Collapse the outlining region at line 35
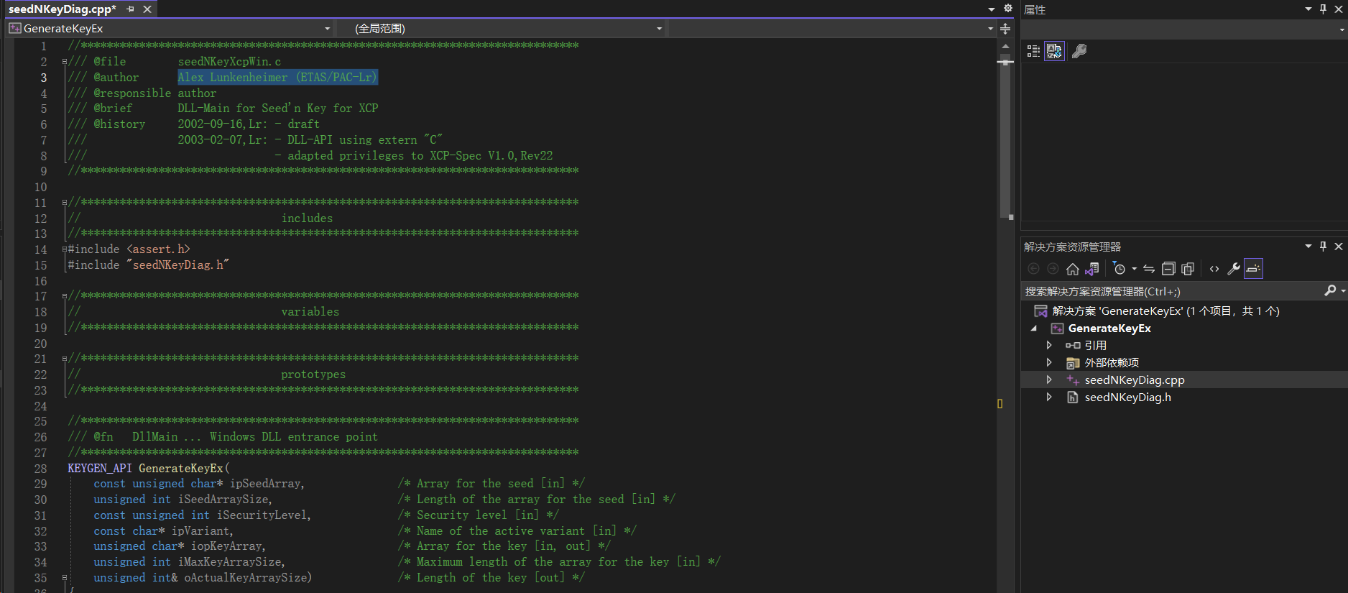1348x593 pixels. (65, 578)
